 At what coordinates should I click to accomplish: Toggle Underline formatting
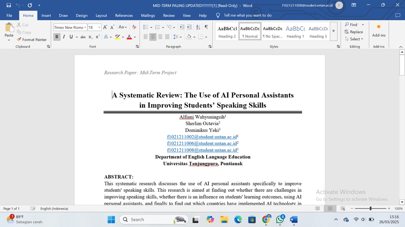(71, 37)
